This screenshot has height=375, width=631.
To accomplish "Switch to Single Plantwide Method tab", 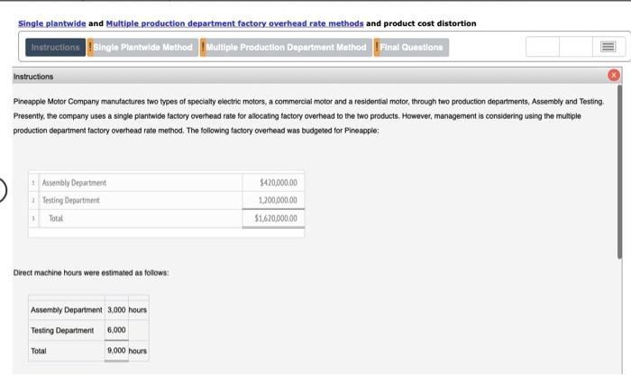I will click(142, 48).
